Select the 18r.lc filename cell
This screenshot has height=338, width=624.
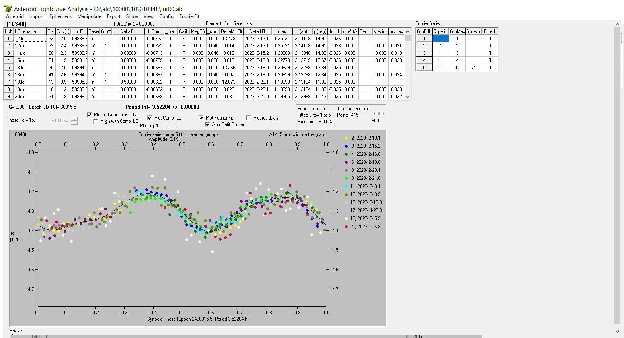(x=30, y=75)
